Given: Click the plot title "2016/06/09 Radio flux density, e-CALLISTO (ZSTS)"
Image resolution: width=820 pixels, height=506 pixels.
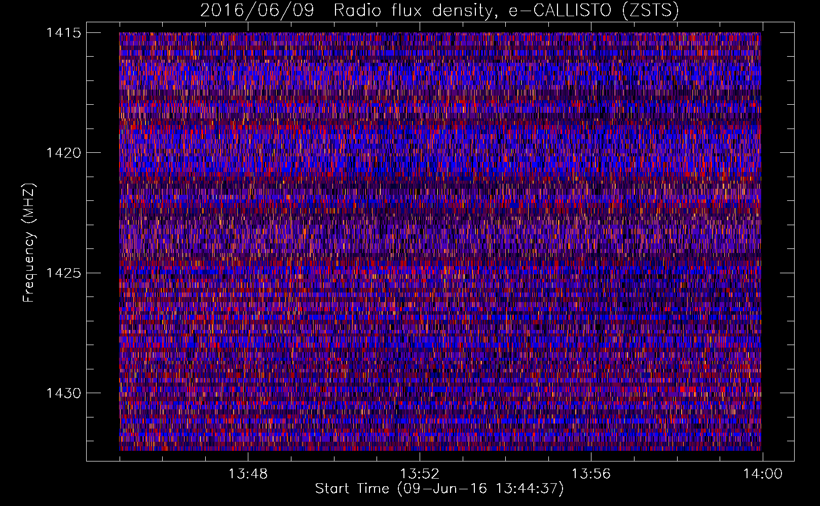Looking at the screenshot, I should click(x=439, y=11).
